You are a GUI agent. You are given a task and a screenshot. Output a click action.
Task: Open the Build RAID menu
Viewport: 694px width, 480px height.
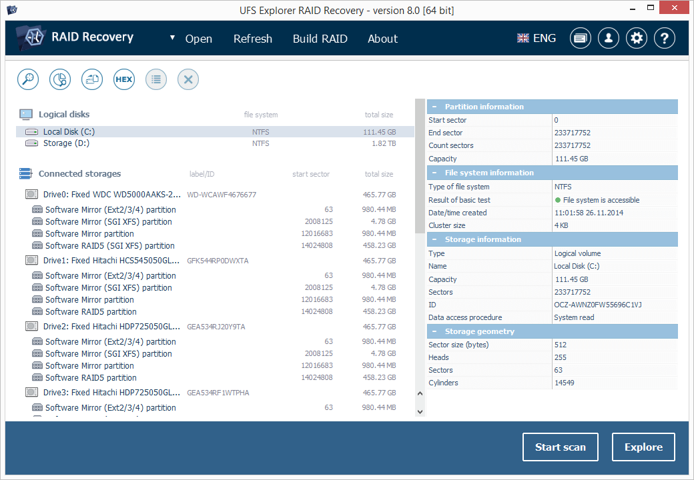[320, 39]
